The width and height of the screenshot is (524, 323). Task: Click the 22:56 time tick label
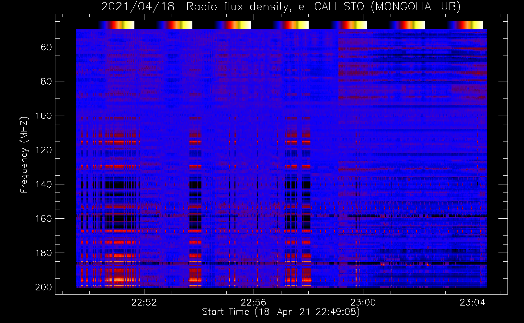click(x=254, y=303)
